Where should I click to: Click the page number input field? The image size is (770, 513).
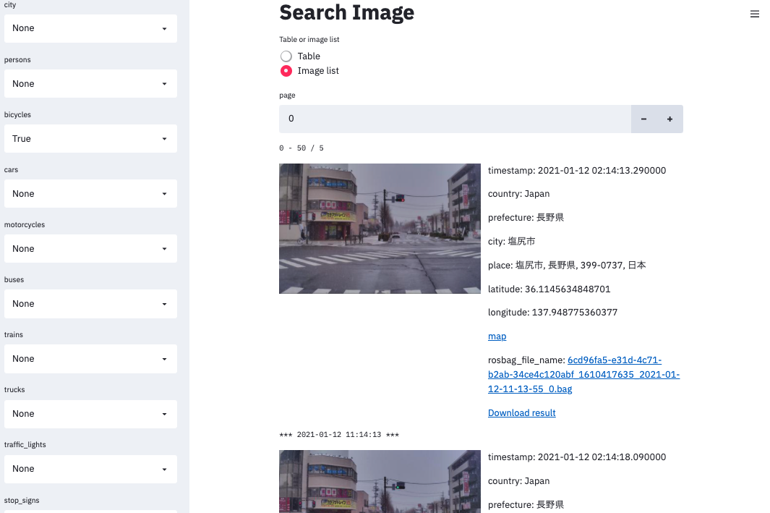click(455, 119)
